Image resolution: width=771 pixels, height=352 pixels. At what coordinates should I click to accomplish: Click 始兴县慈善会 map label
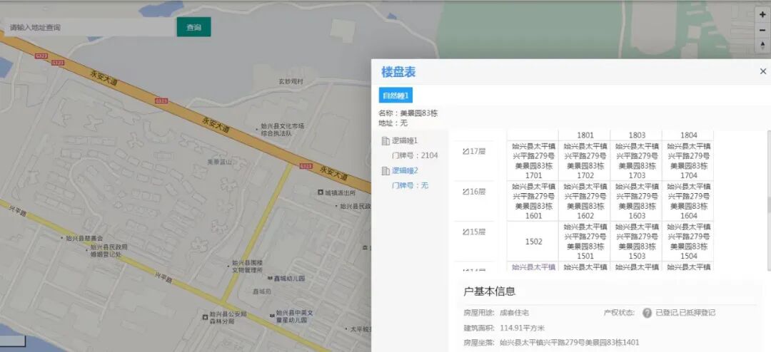pyautogui.click(x=84, y=238)
